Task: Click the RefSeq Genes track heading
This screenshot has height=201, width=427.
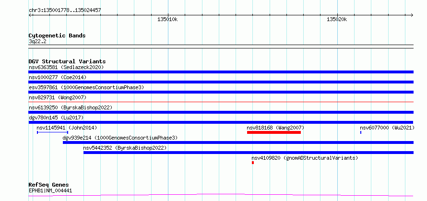Action: [48, 185]
